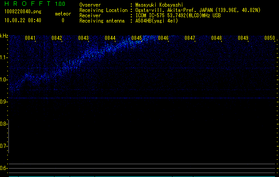Click the HROFFT program title
279x177 pixels.
[x=28, y=4]
